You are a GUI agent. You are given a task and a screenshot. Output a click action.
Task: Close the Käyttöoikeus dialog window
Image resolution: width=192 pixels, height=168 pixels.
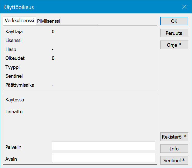tap(184, 7)
